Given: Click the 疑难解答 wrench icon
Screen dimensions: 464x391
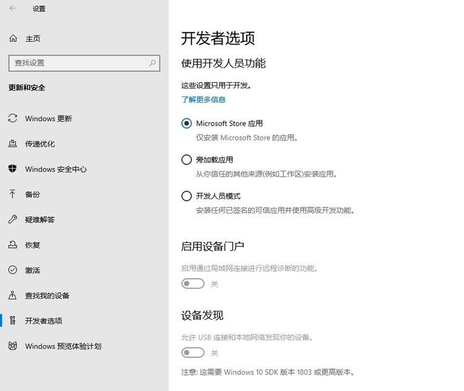Looking at the screenshot, I should pos(12,220).
